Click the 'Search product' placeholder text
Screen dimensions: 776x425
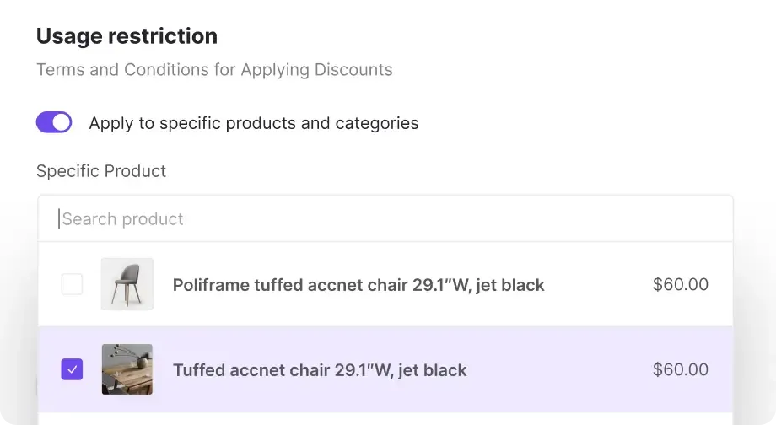pyautogui.click(x=123, y=219)
